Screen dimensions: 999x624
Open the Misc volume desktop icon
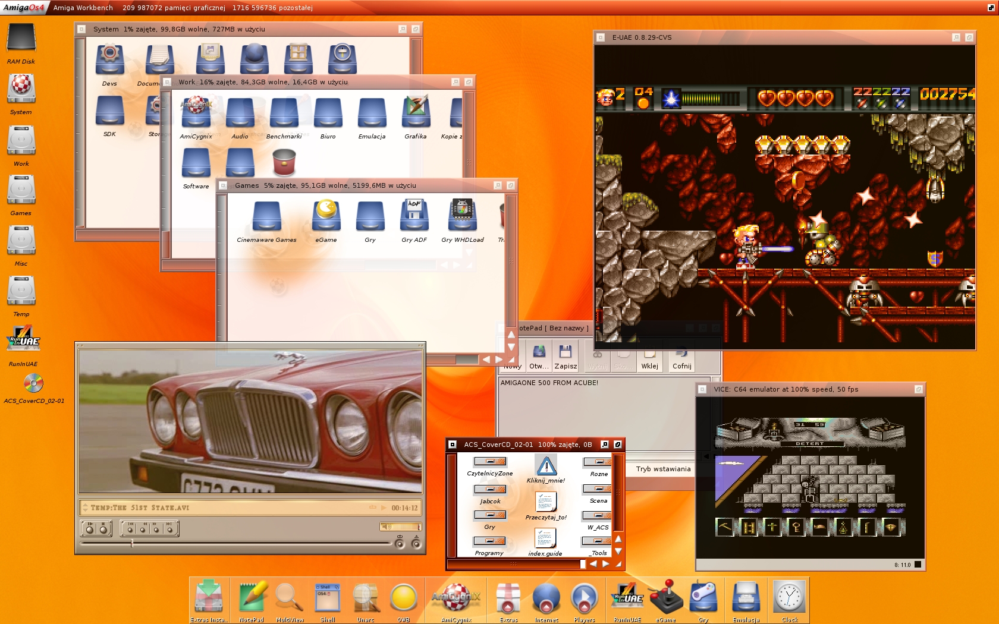(x=21, y=241)
